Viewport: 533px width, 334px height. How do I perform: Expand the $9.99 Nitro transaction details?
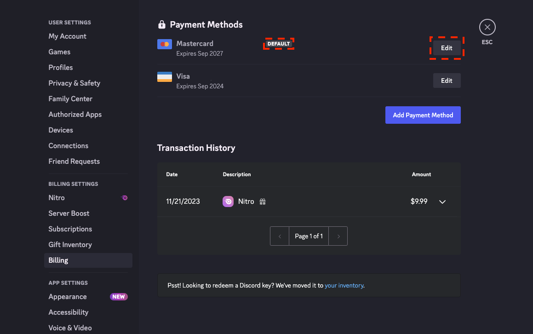442,202
